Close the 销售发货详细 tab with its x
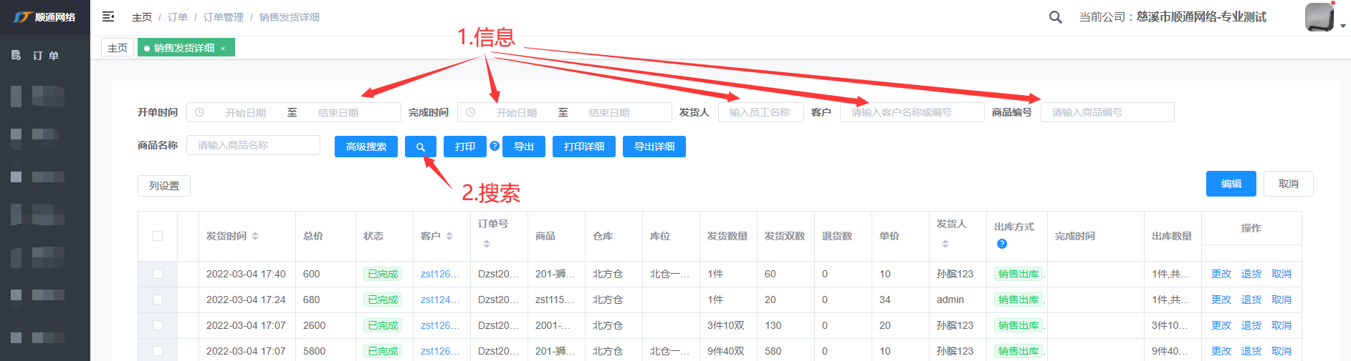The width and height of the screenshot is (1351, 361). tap(223, 49)
